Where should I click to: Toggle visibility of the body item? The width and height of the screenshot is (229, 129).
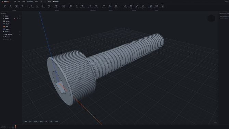point(19,34)
